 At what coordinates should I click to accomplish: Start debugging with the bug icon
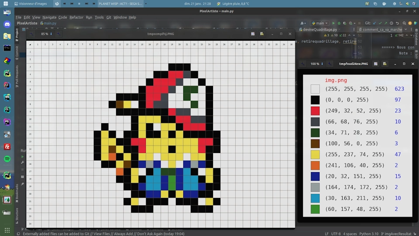click(339, 23)
